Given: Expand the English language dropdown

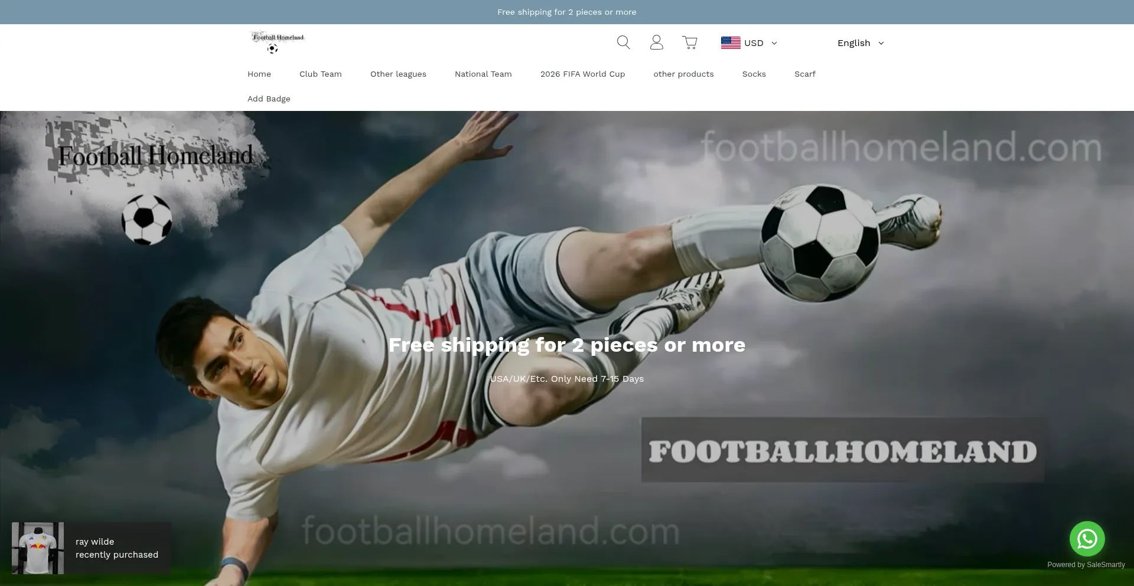Looking at the screenshot, I should tap(861, 43).
